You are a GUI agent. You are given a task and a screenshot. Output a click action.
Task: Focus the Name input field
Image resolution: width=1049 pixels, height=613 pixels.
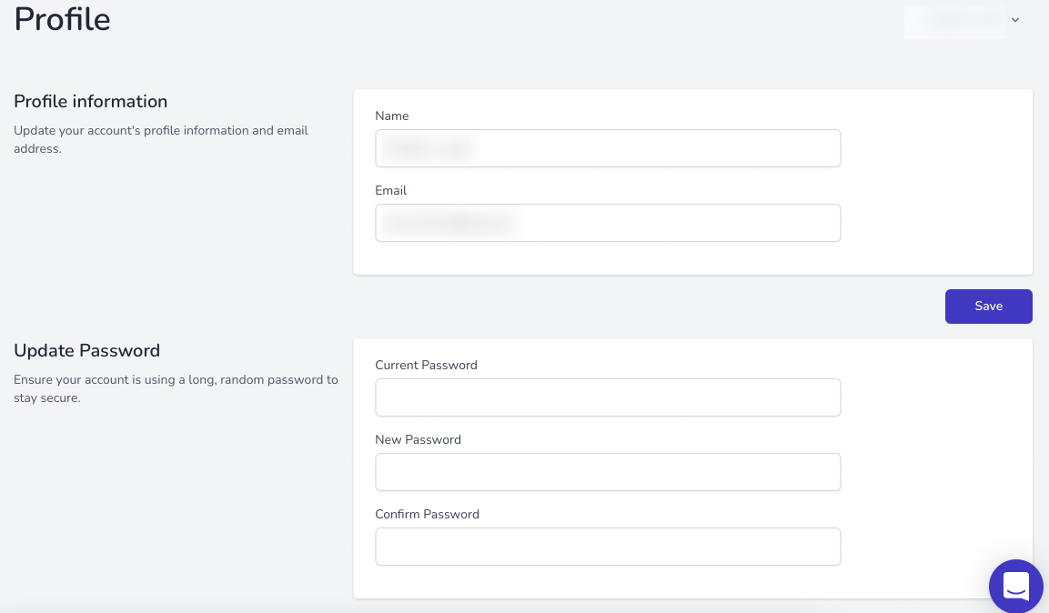coord(608,148)
